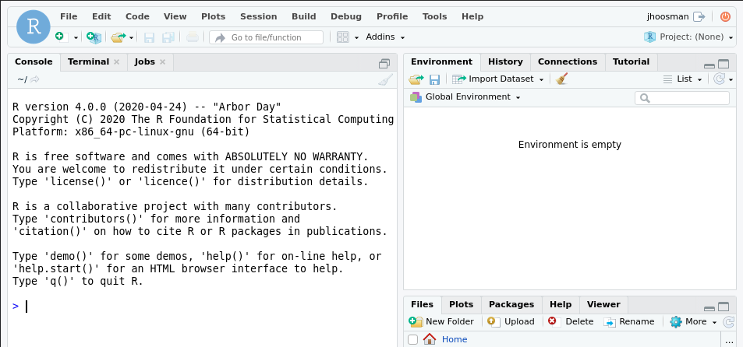
Task: Switch to the Tutorial tab
Action: click(631, 62)
